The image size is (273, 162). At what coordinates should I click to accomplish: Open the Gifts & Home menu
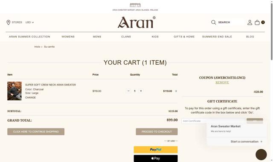(184, 37)
